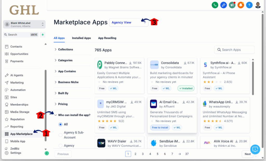Click the apps list vertical scrollbar
Image resolution: width=266 pixels, height=161 pixels.
(x=253, y=78)
